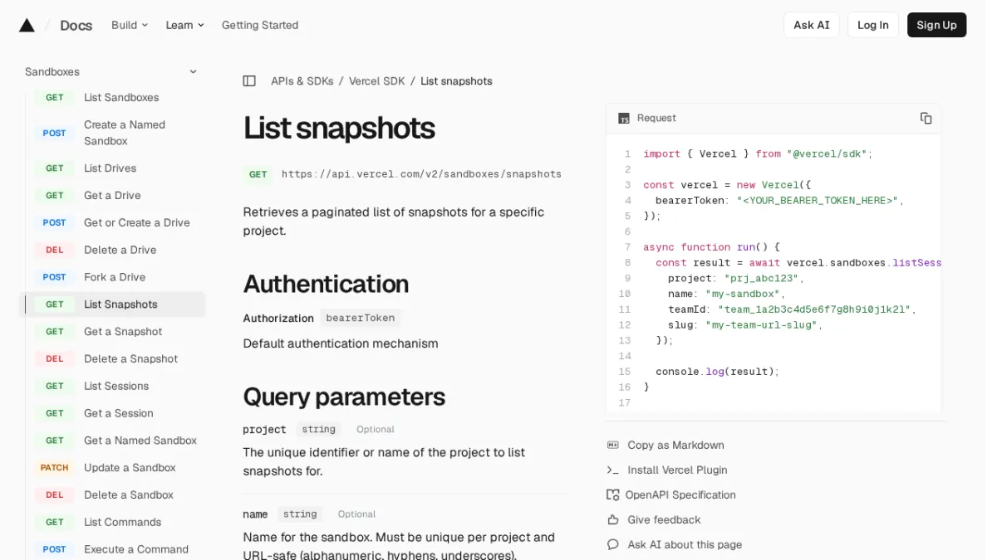Click the Authentication heading
This screenshot has width=997, height=560.
(x=326, y=285)
